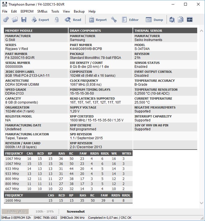
Task: Click the scroll up arrow
Action: (x=201, y=31)
